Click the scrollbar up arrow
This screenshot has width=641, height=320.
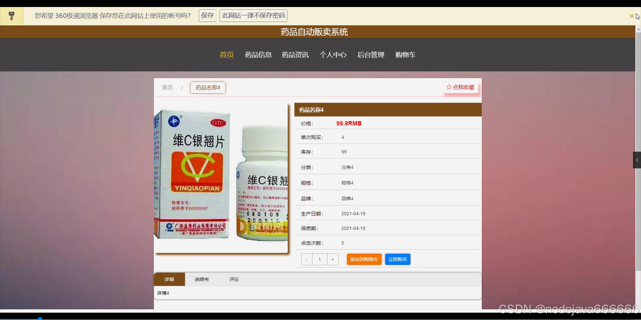[x=638, y=29]
